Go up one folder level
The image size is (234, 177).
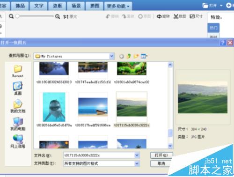point(129,56)
